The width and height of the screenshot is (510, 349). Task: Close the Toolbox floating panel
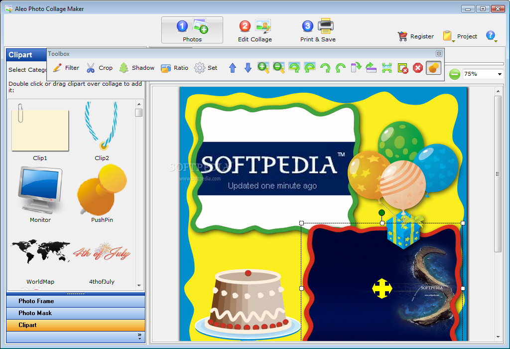point(439,54)
